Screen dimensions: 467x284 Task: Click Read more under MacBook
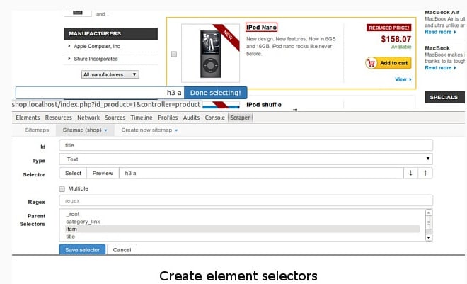[440, 68]
